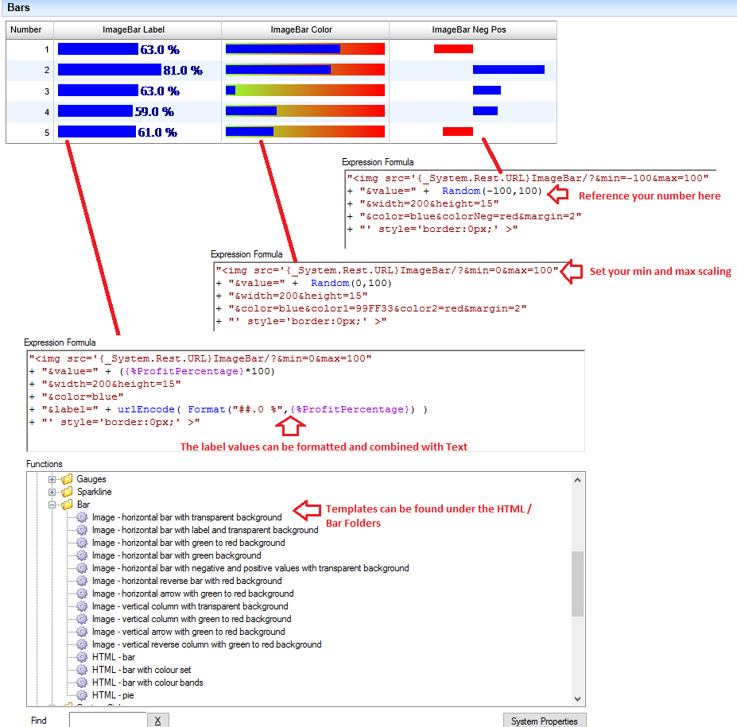Pick 'horizontal bar with negative and positive values'
This screenshot has height=727, width=737.
tap(250, 568)
